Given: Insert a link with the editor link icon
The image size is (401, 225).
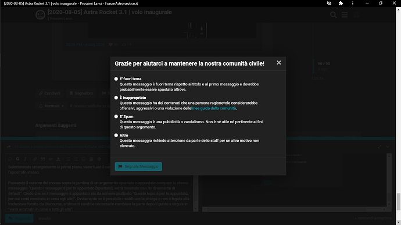Looking at the screenshot, I should [35, 159].
